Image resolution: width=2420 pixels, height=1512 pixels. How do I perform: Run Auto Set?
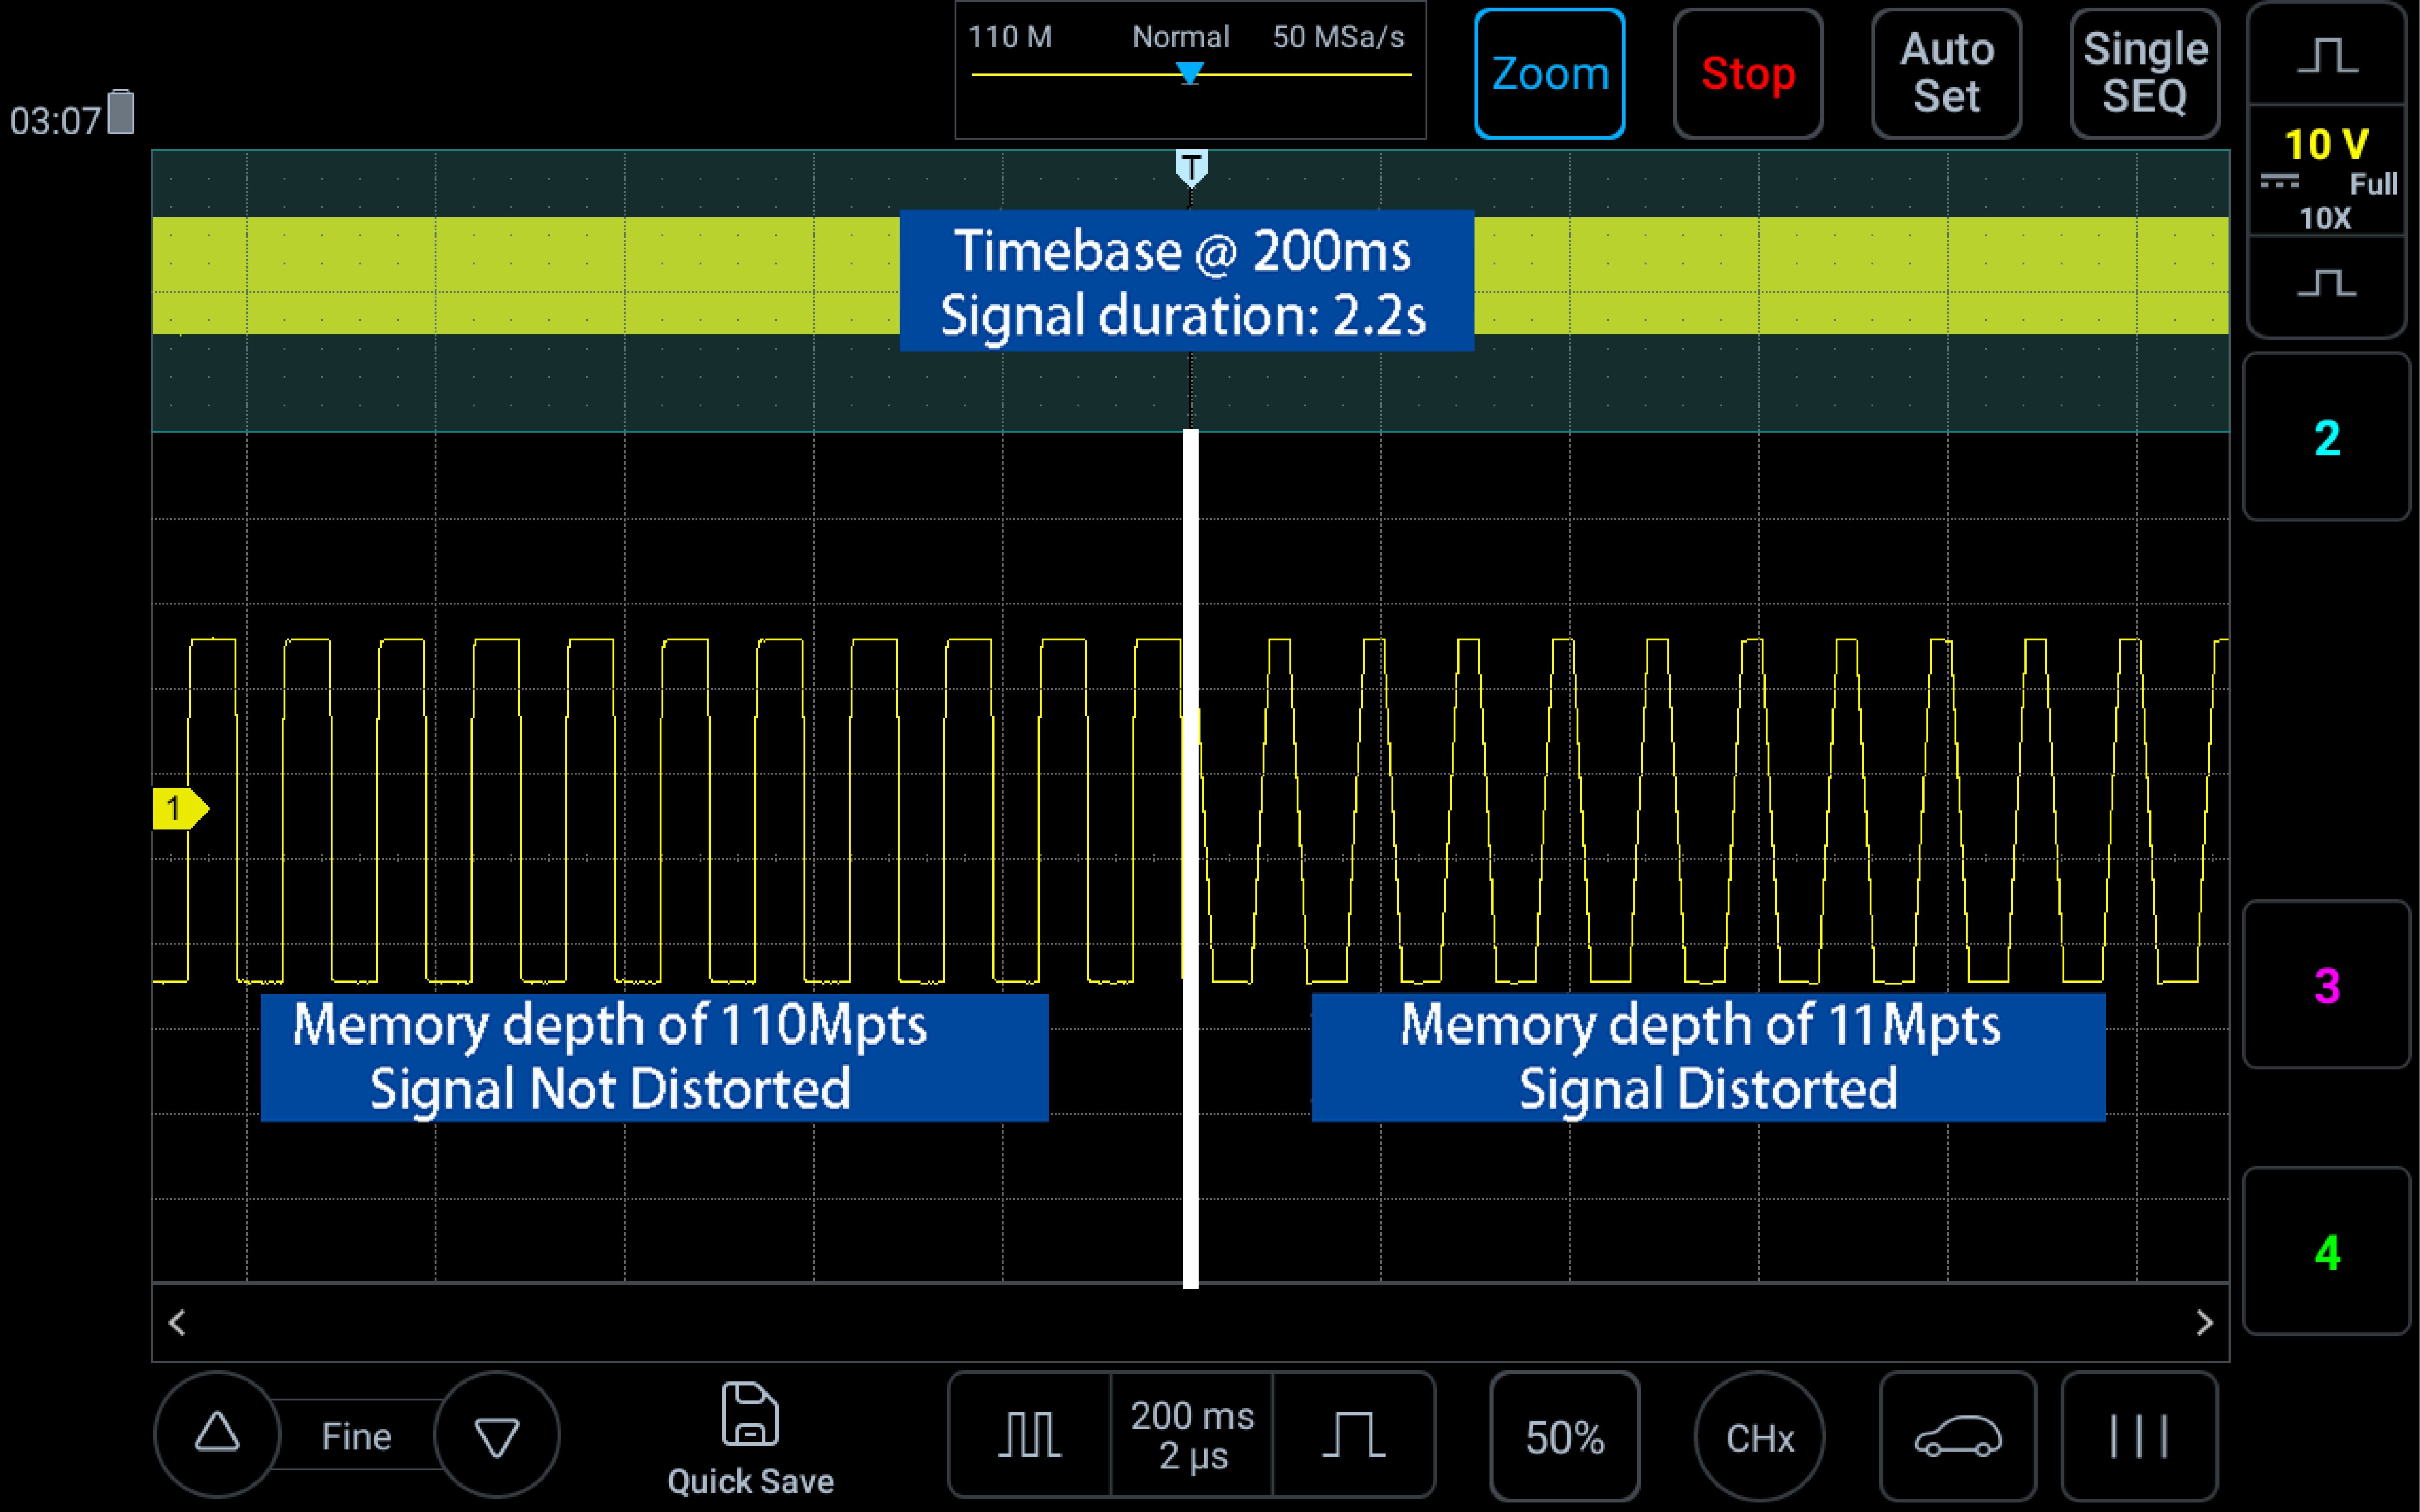[1947, 74]
